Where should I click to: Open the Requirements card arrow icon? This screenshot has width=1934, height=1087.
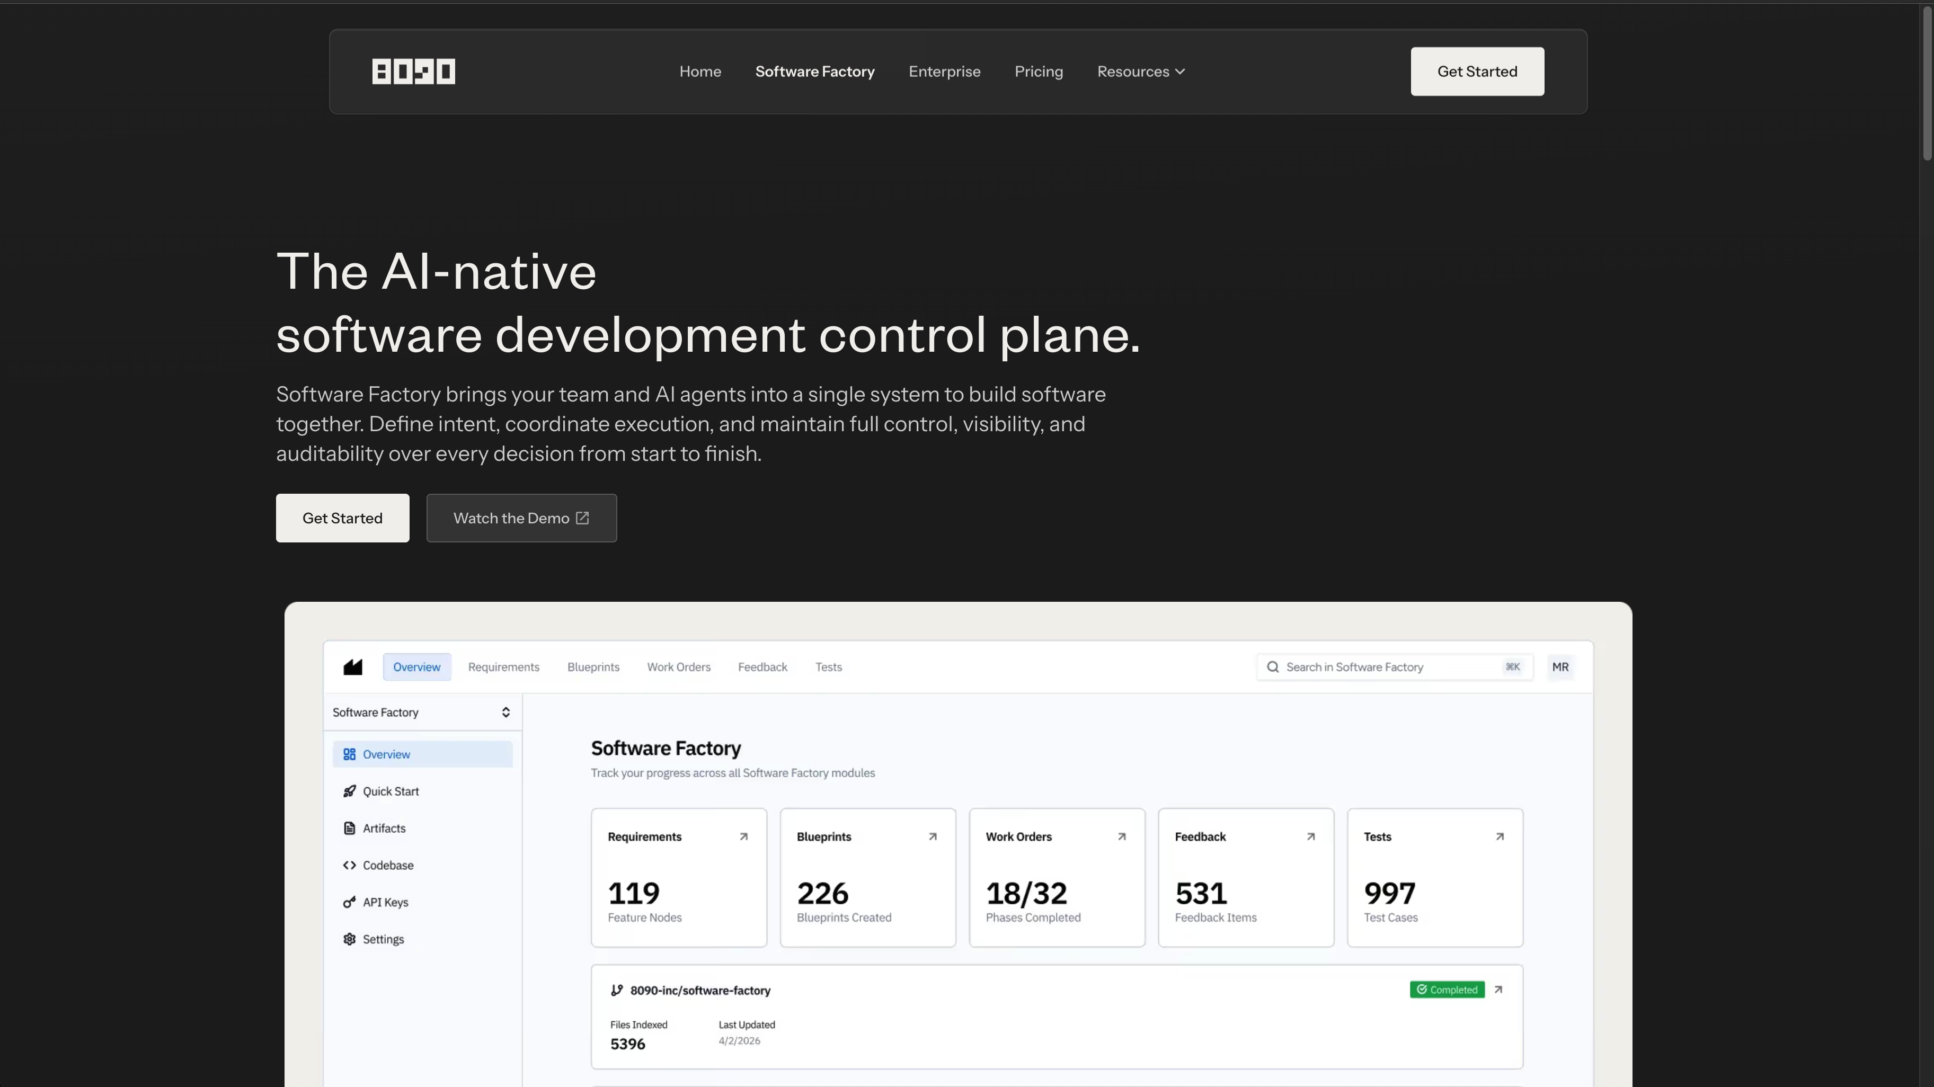pyautogui.click(x=743, y=836)
